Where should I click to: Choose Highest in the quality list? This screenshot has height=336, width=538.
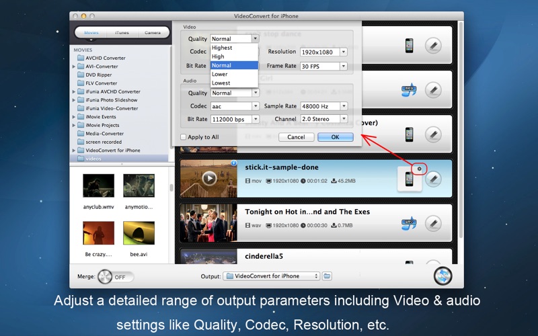tap(234, 48)
